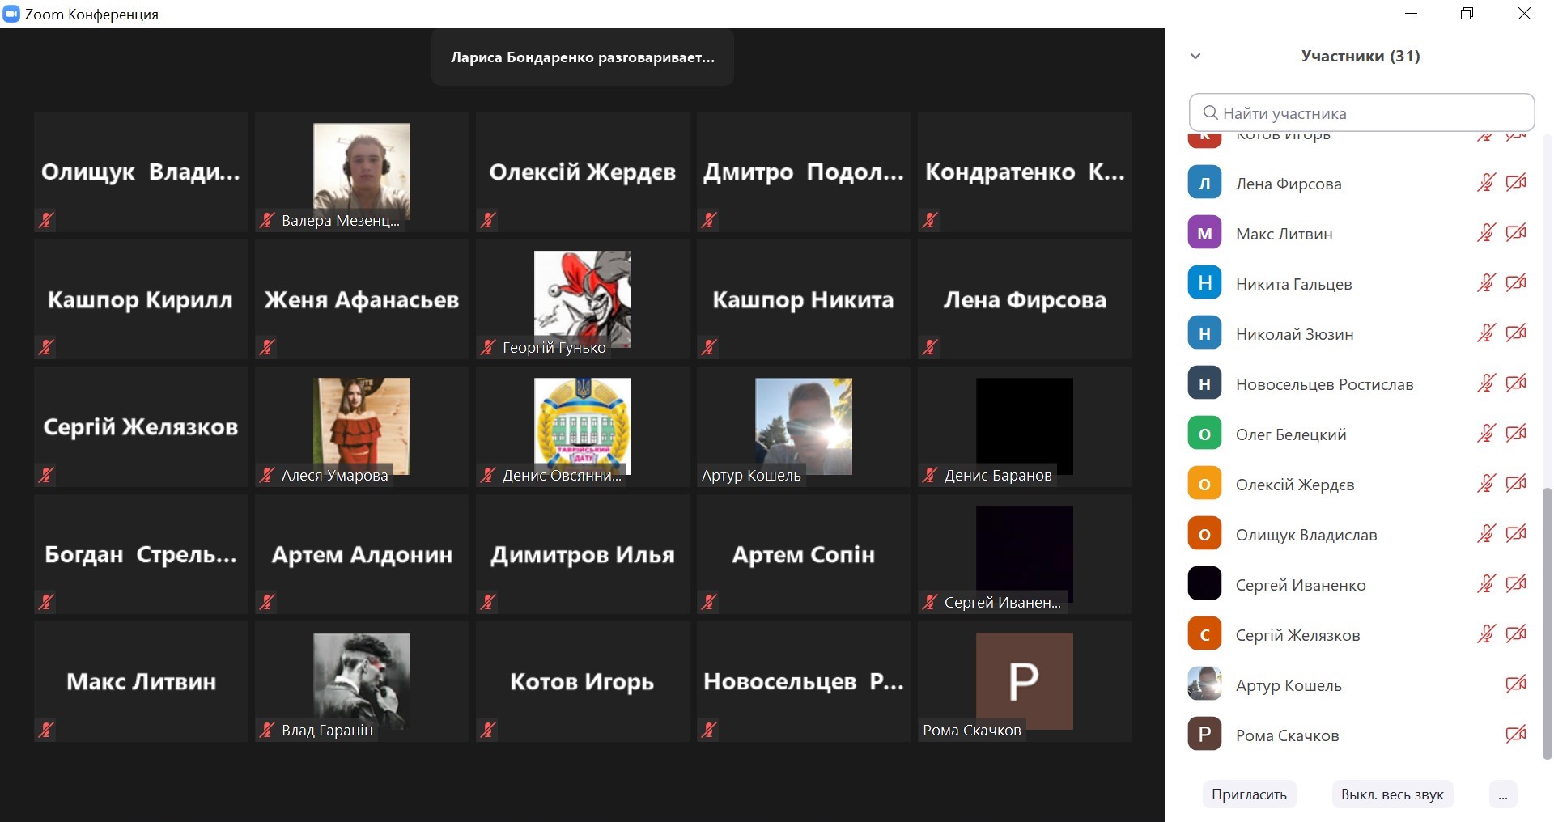Click Никита Гальцев's camera-off icon

click(1516, 283)
